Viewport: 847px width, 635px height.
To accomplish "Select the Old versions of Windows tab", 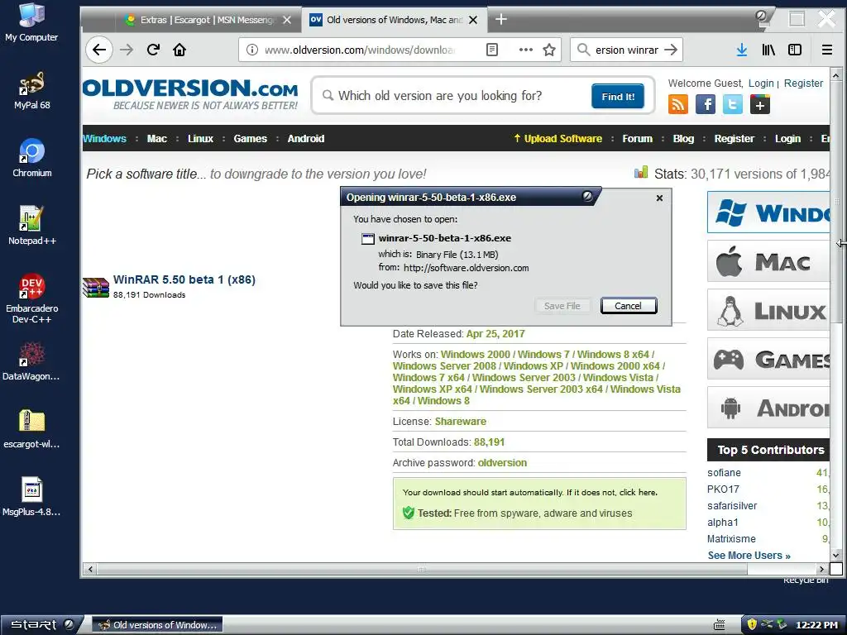I will (394, 20).
